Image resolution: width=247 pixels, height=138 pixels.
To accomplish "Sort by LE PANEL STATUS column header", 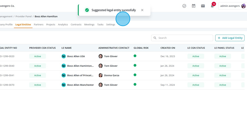I will pos(224,48).
